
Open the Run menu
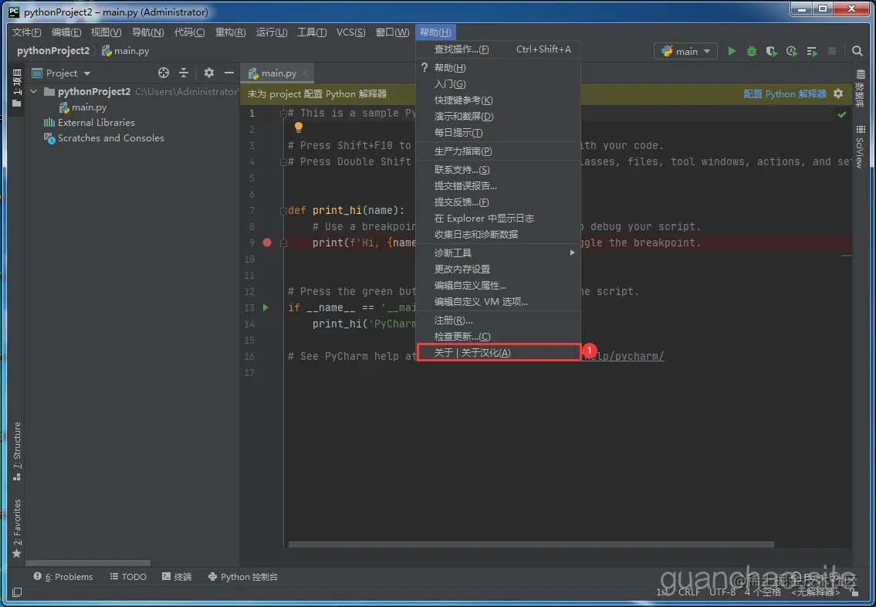click(272, 32)
